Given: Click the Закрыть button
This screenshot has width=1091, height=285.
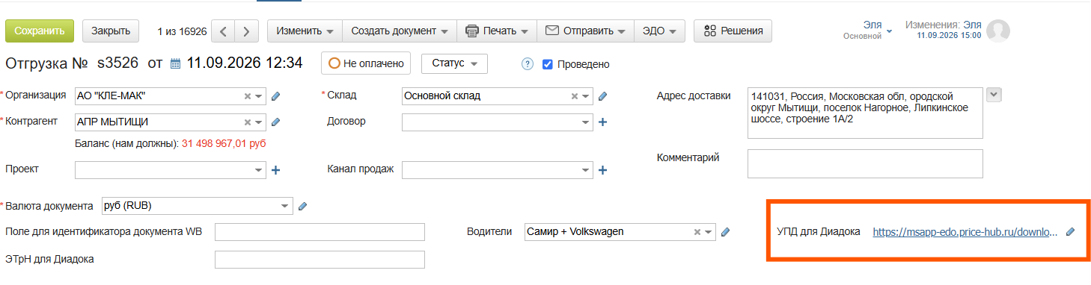Looking at the screenshot, I should [111, 31].
